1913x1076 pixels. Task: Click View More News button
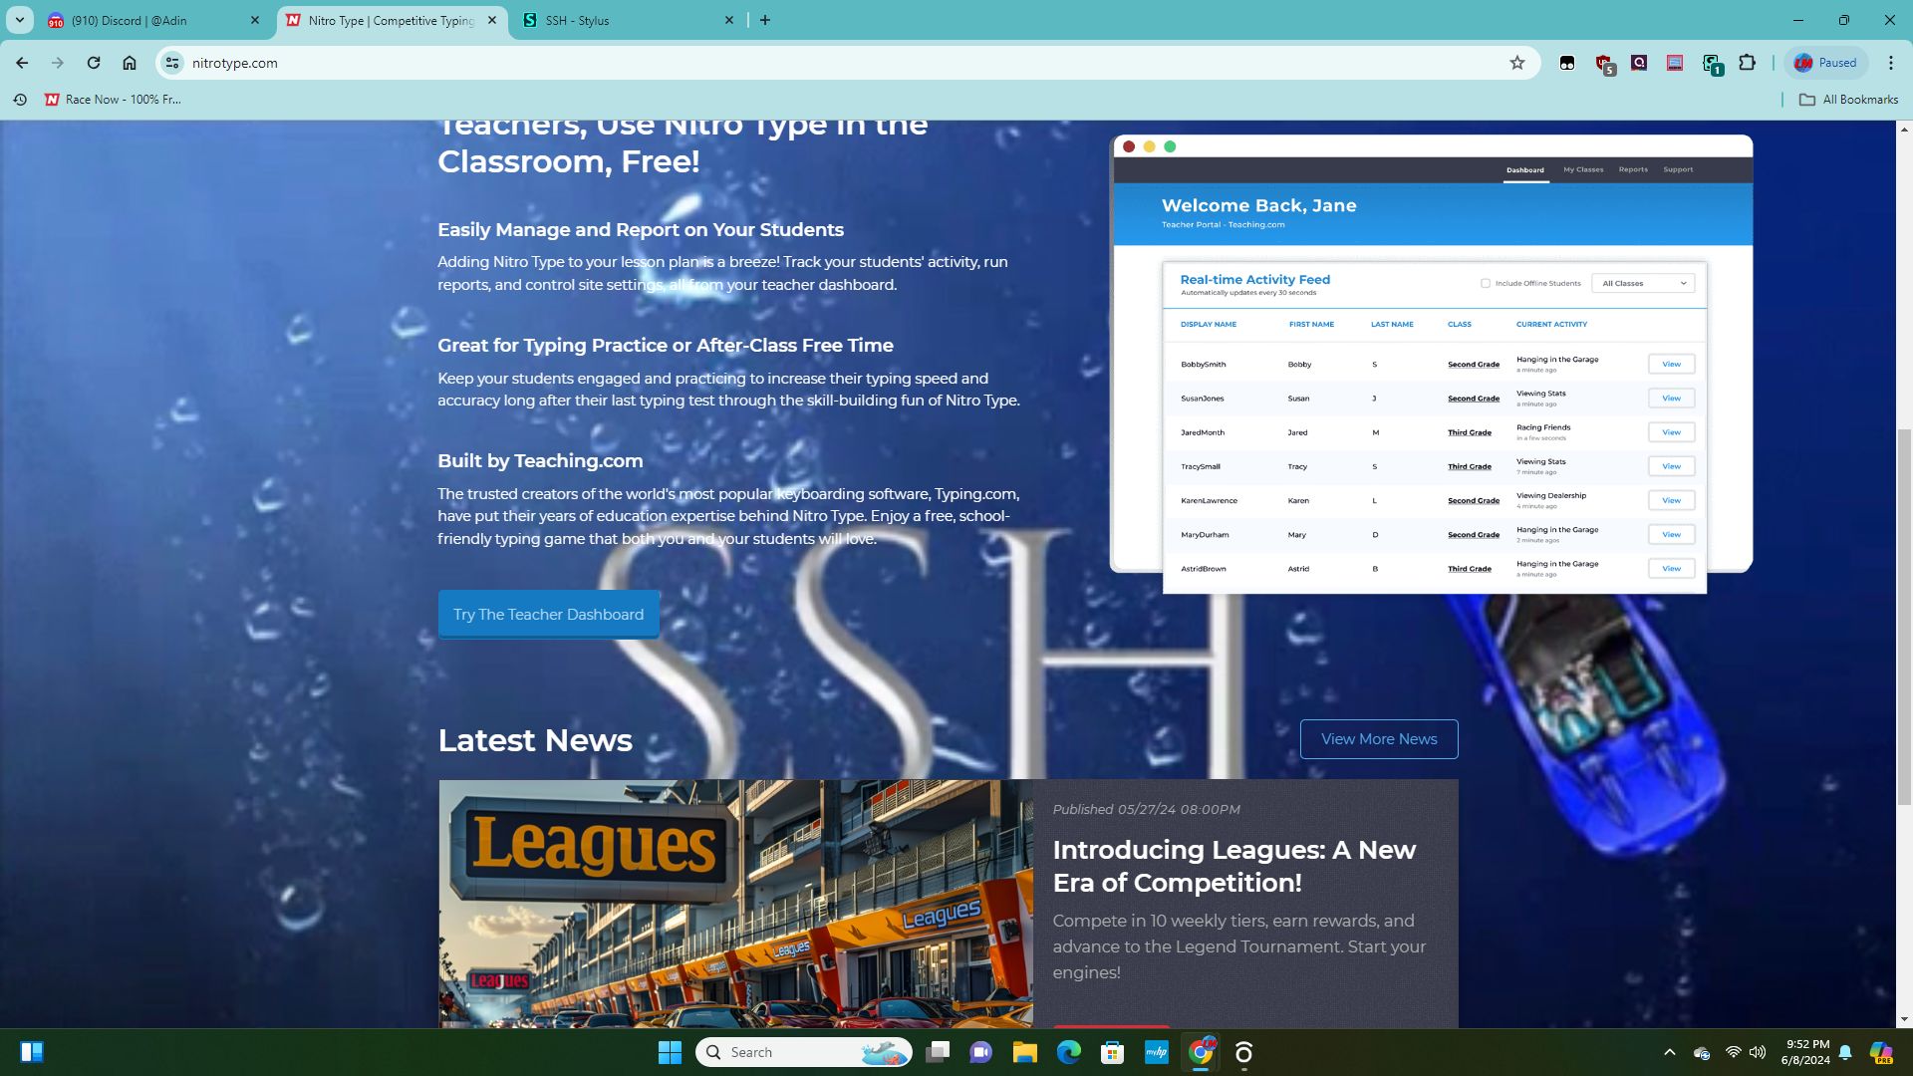tap(1378, 738)
